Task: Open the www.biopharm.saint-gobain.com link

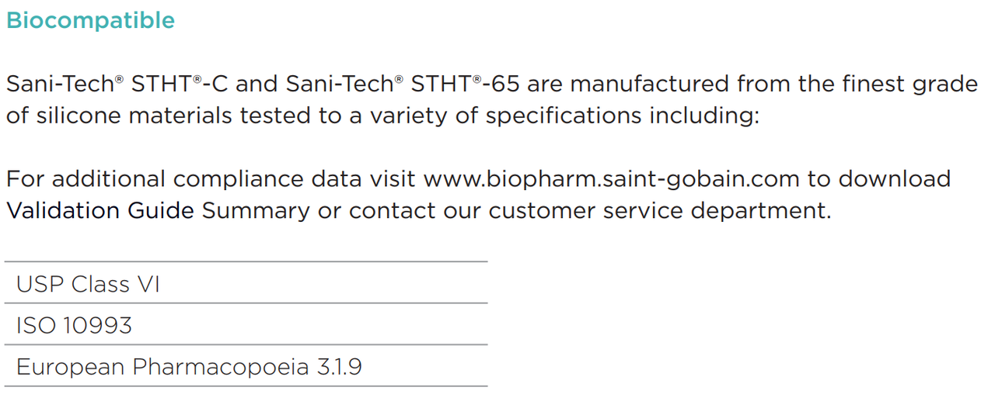Action: (611, 179)
